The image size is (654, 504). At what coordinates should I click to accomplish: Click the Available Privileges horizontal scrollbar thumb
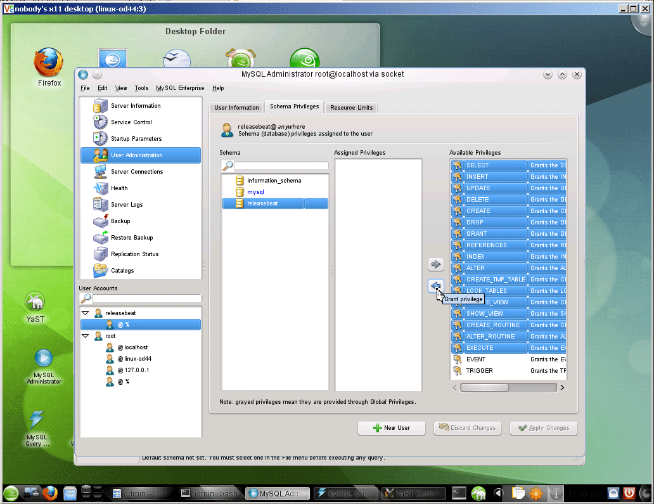coord(484,387)
